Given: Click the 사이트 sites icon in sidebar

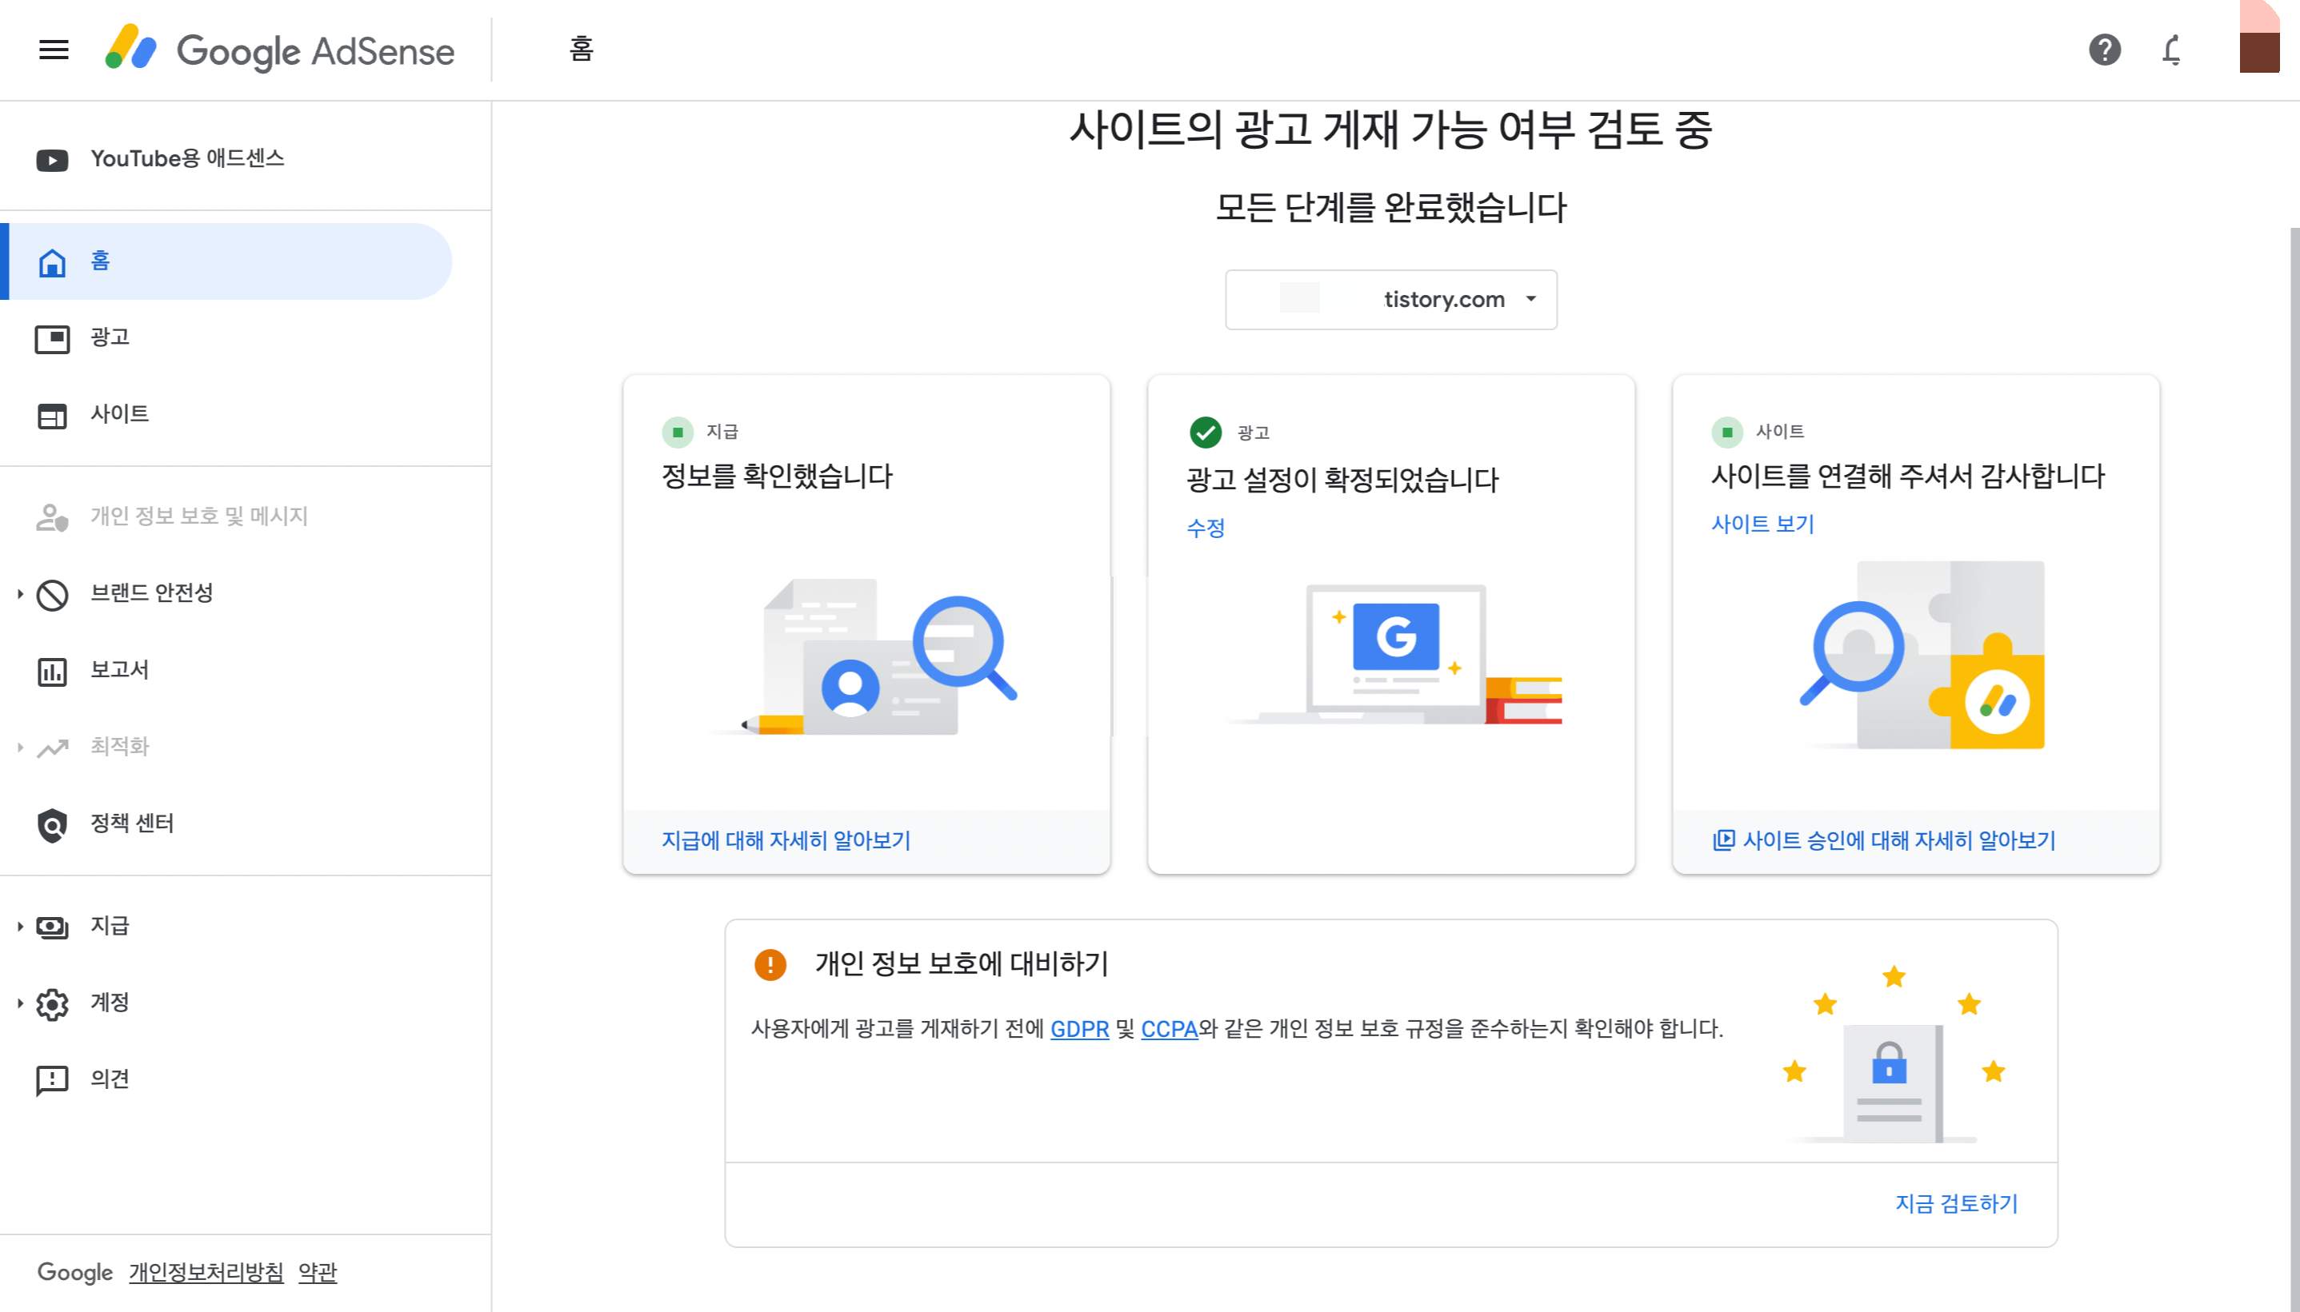Looking at the screenshot, I should pos(52,416).
